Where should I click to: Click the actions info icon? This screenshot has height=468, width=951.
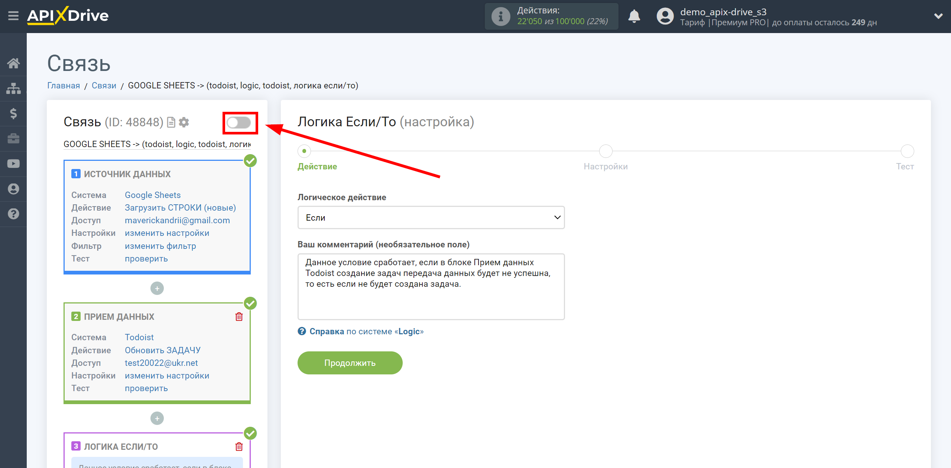(500, 16)
